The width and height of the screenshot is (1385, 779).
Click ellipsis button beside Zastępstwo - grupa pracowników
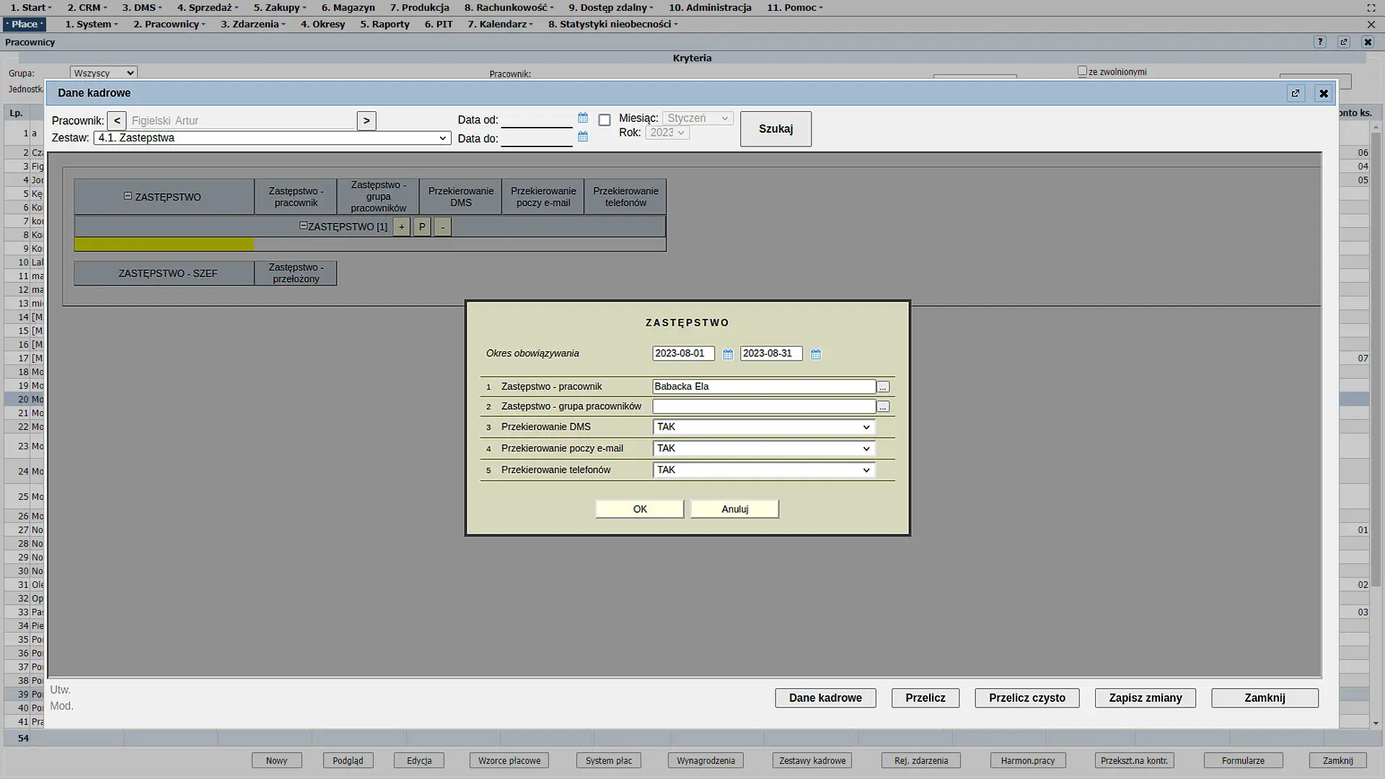[x=883, y=407]
